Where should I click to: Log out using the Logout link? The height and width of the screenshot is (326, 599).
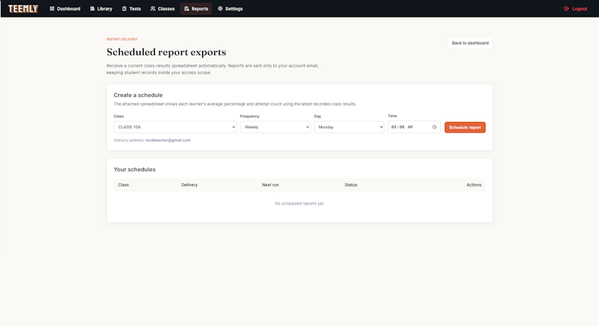tap(576, 9)
